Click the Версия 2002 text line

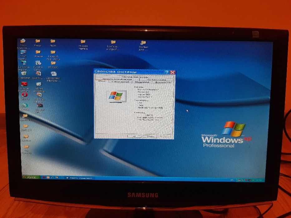[144, 94]
